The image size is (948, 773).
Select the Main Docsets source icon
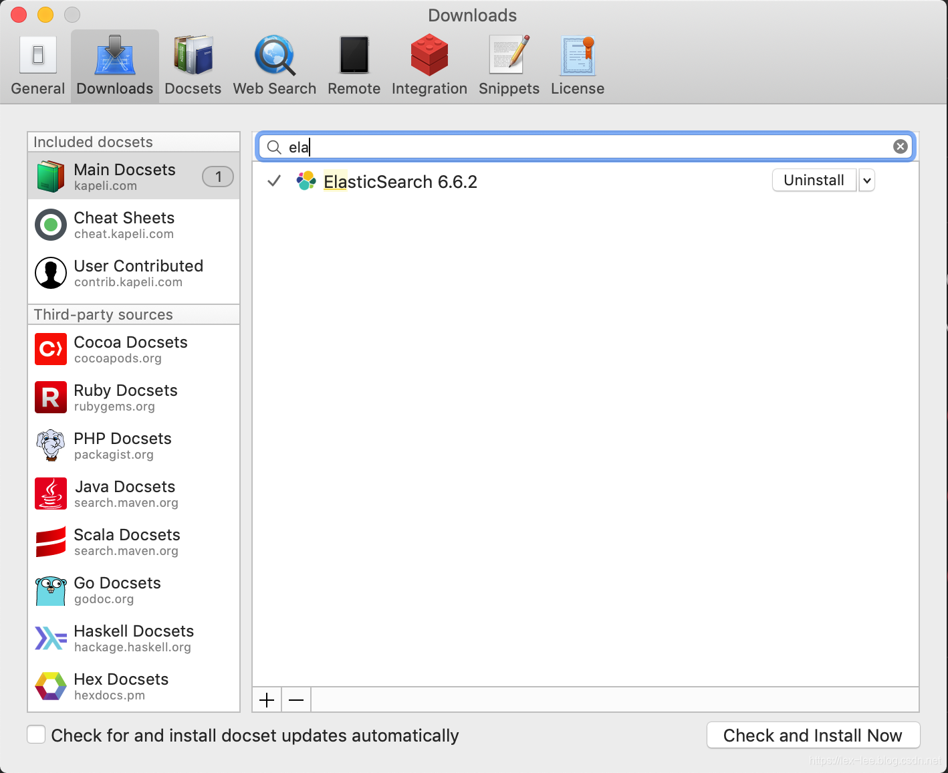pyautogui.click(x=51, y=177)
